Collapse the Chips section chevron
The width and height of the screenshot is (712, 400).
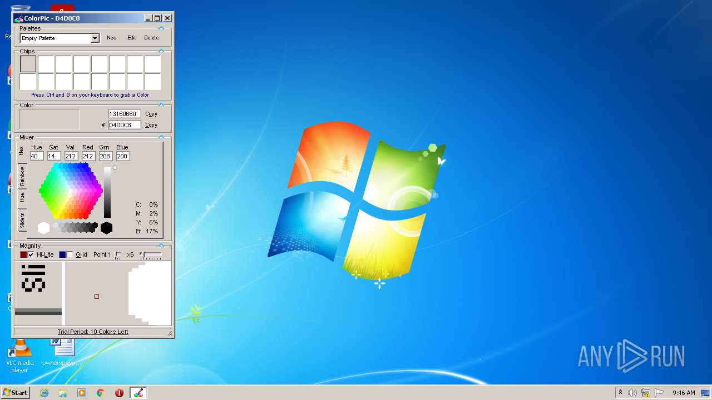pos(161,51)
